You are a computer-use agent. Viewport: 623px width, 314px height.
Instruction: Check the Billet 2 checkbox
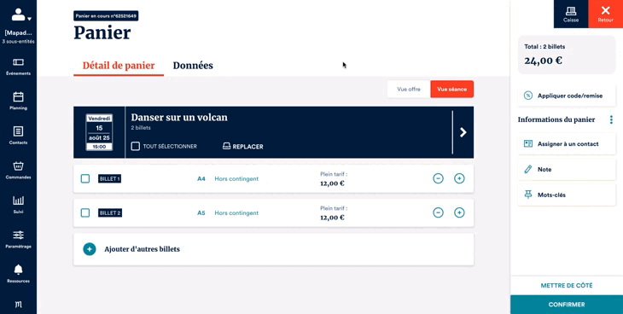(85, 212)
